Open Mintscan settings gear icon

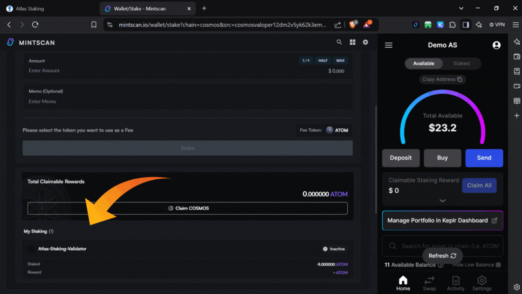pyautogui.click(x=365, y=42)
